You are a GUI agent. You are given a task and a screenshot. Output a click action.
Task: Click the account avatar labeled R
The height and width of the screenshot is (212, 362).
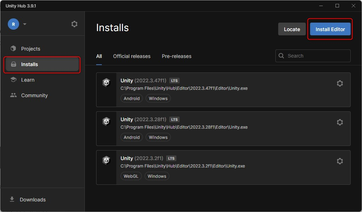tap(13, 24)
